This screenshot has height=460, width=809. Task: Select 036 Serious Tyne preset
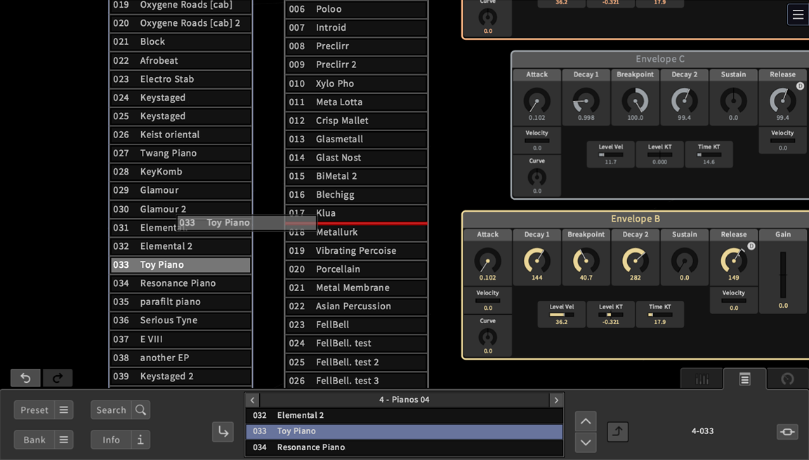click(180, 320)
